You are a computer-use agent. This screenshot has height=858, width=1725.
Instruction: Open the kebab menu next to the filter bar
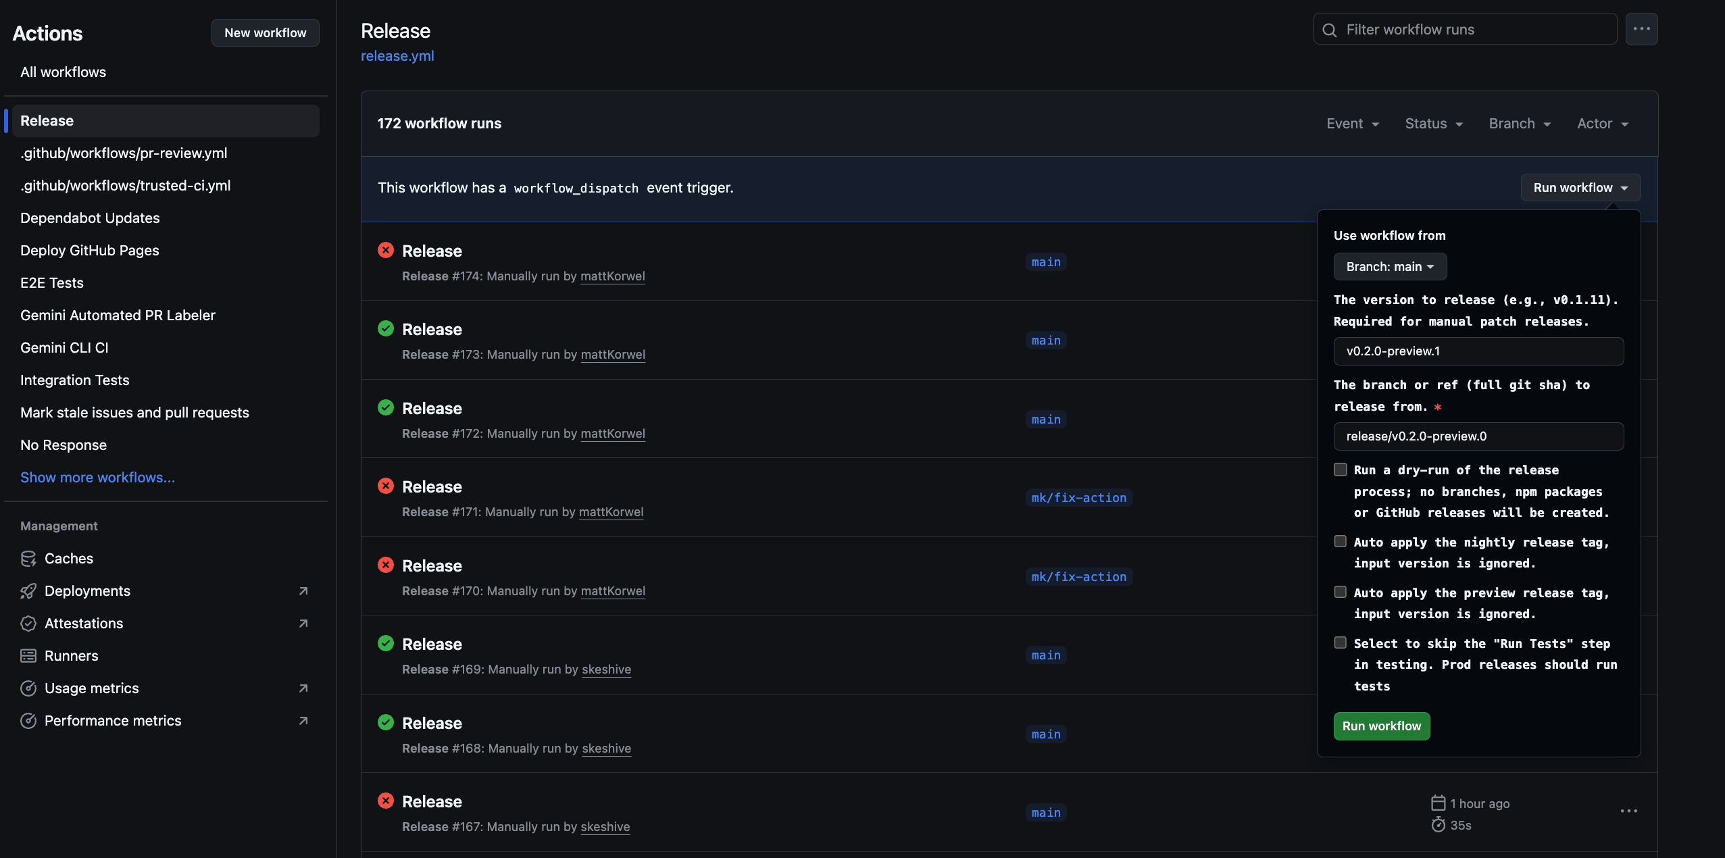tap(1641, 29)
